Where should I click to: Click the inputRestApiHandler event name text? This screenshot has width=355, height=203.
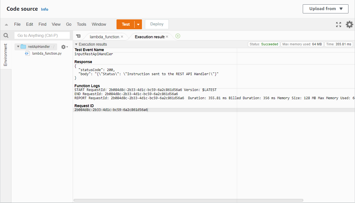pyautogui.click(x=94, y=54)
